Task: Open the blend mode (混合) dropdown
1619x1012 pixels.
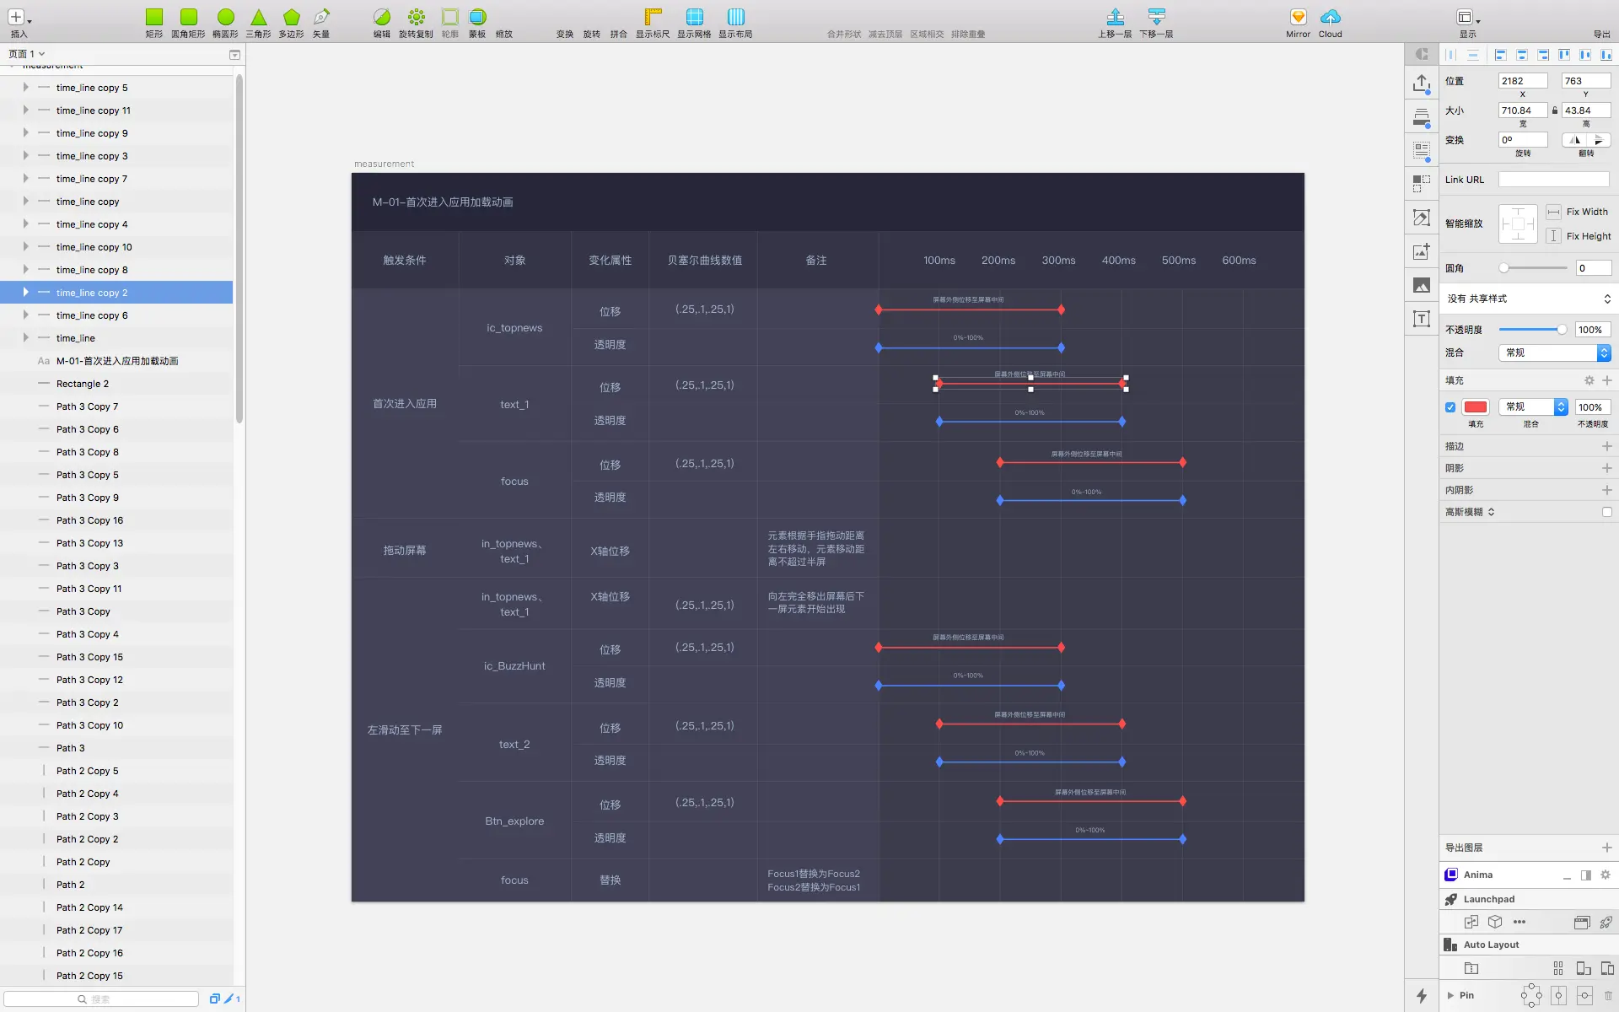Action: pos(1555,353)
